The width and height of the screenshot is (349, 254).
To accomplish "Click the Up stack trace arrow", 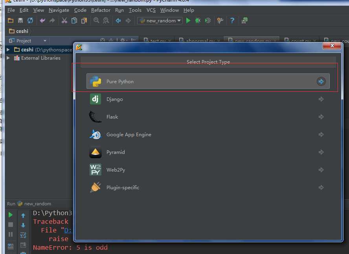I will (x=23, y=216).
